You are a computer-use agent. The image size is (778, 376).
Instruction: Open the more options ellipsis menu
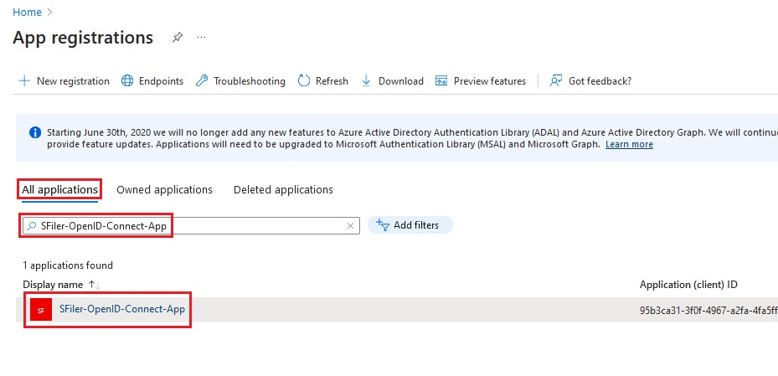pos(201,37)
